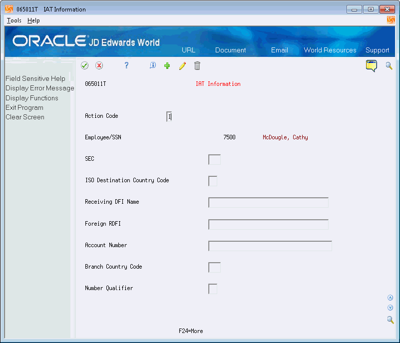Viewport: 400px width, 343px height.
Task: Click the green plus Add icon
Action: (x=167, y=65)
